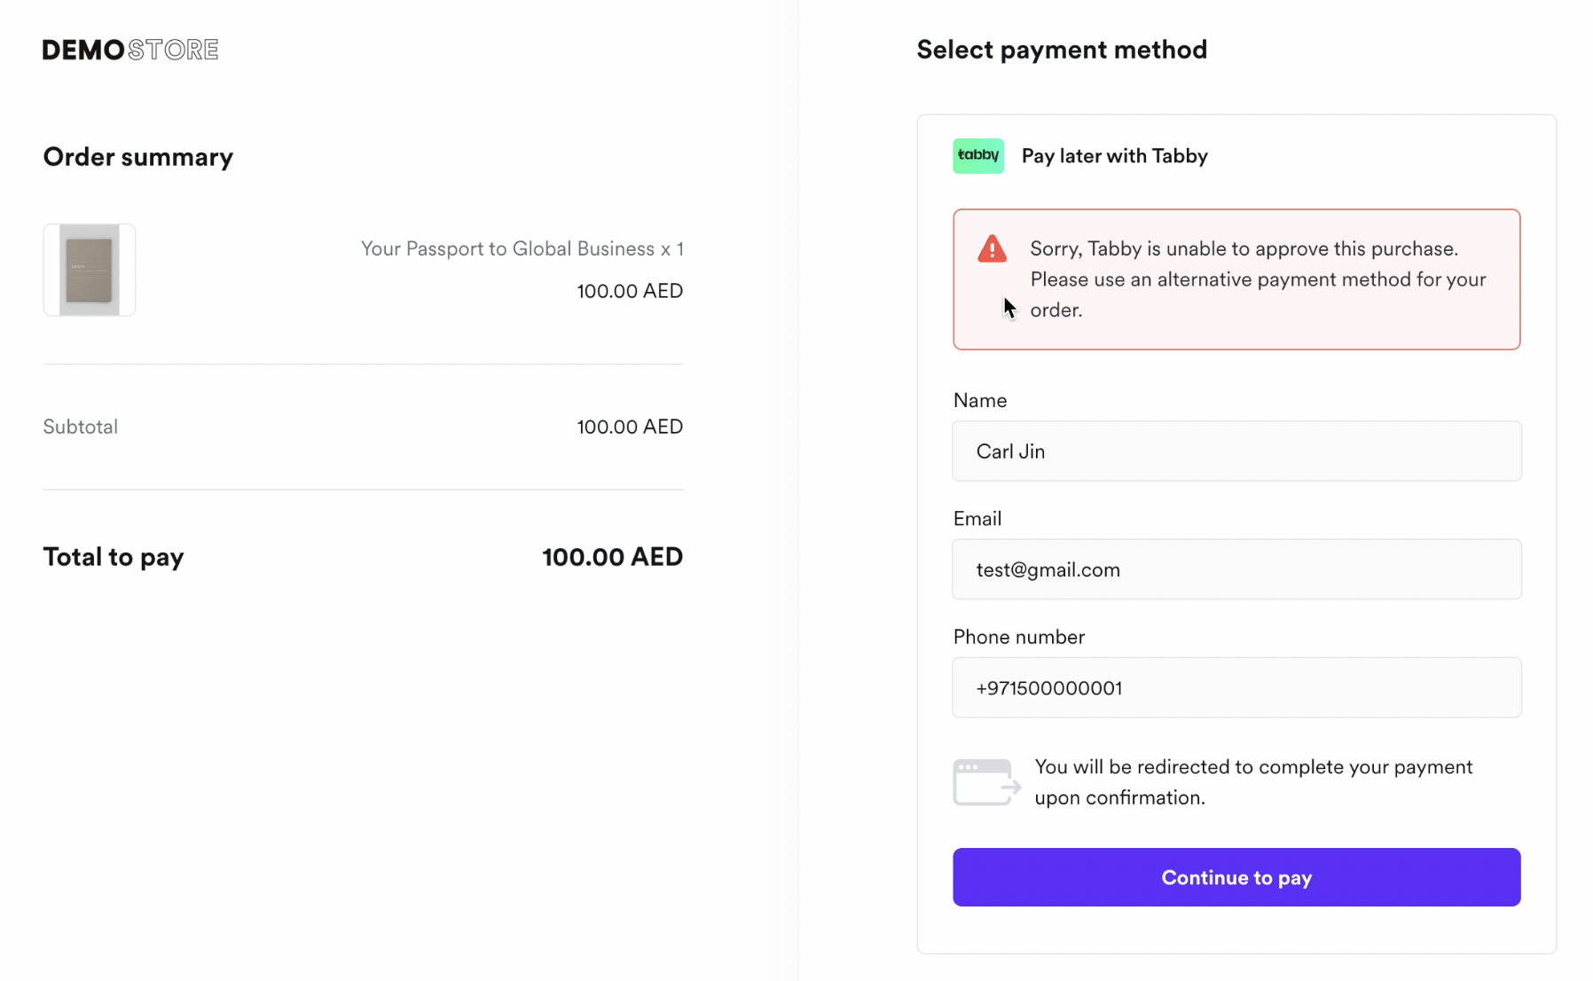Click the Your Passport to Global Business item name
The width and height of the screenshot is (1593, 981).
pos(522,249)
